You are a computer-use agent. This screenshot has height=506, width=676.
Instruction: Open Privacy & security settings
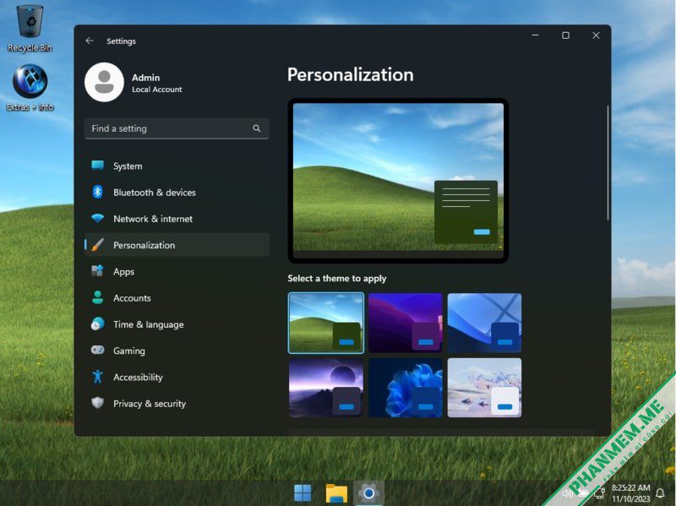tap(177, 404)
